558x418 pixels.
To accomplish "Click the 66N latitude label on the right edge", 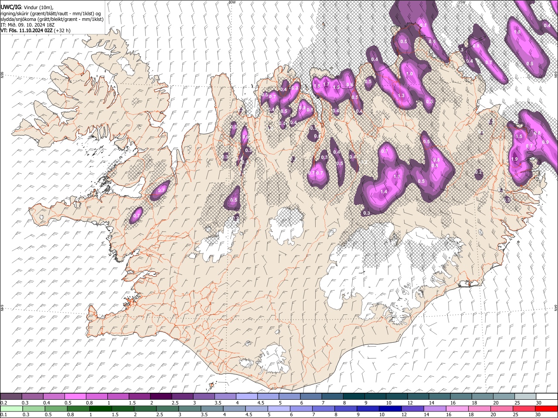I will (556, 75).
